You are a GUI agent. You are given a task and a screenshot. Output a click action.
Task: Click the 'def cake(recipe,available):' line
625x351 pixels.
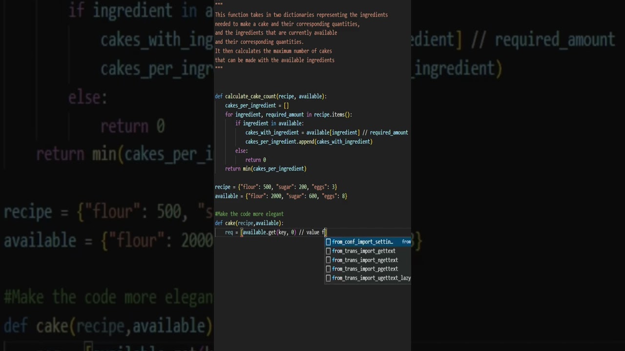coord(249,223)
